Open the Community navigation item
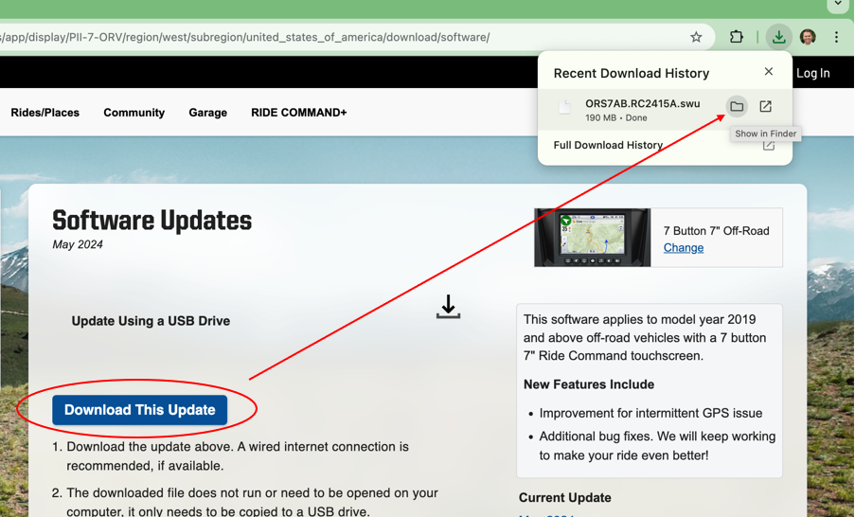855x517 pixels. (x=134, y=113)
